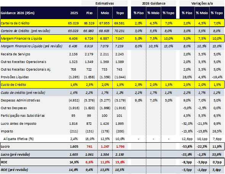Click the Variações a/a group header
Viewport: 225px width, 174px height.
point(202,3)
